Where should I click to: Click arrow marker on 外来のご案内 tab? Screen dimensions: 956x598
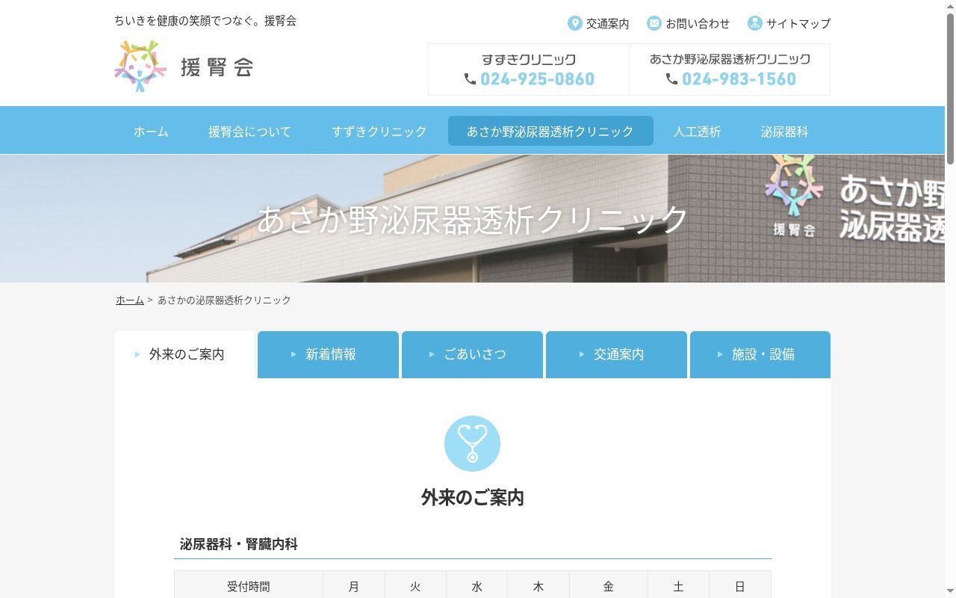pos(137,354)
